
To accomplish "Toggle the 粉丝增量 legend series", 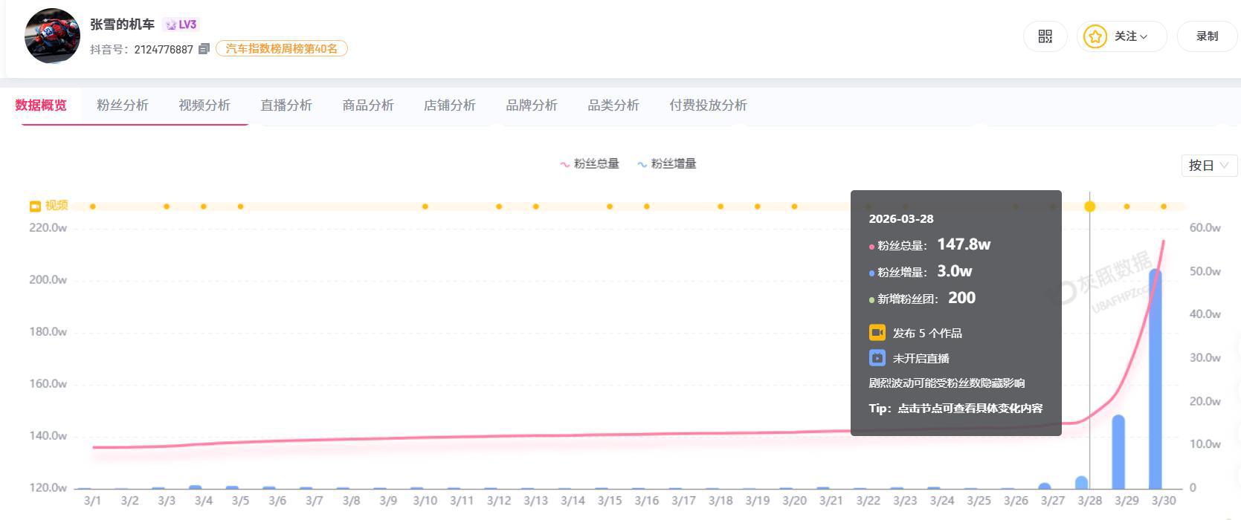I will 667,163.
